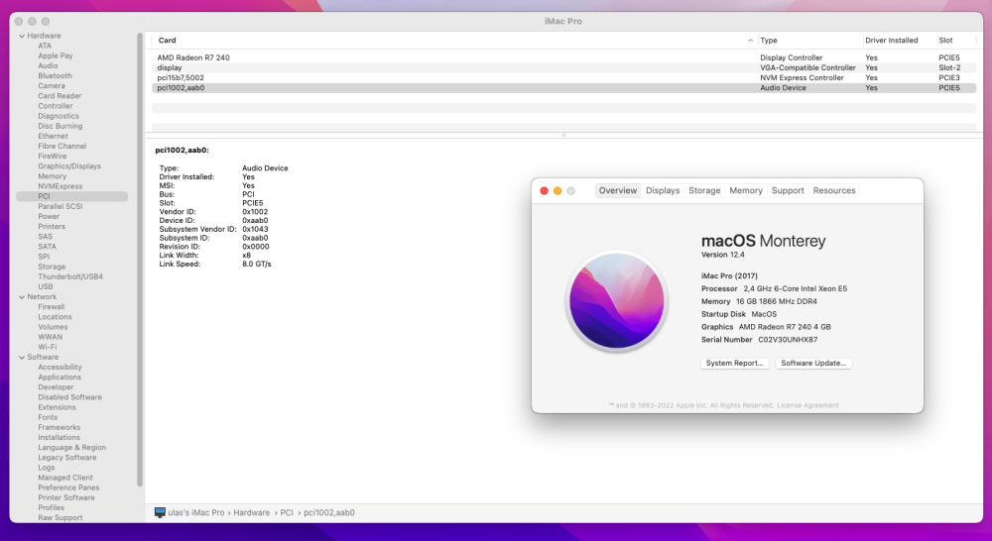Viewport: 992px width, 541px height.
Task: Open NVMExpress section
Action: 61,187
